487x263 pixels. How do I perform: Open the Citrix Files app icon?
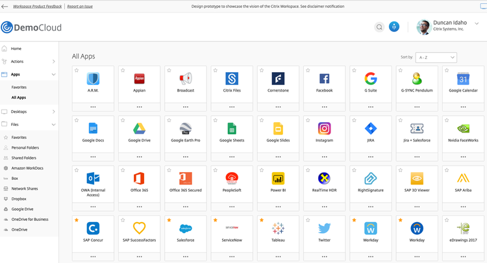click(232, 79)
